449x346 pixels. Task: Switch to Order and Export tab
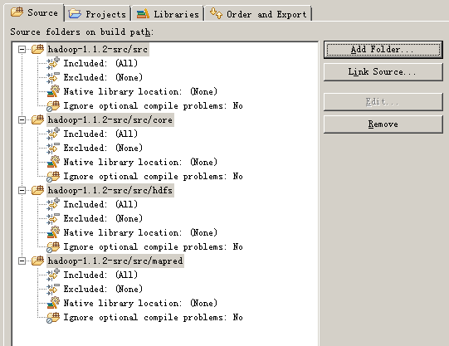click(258, 14)
